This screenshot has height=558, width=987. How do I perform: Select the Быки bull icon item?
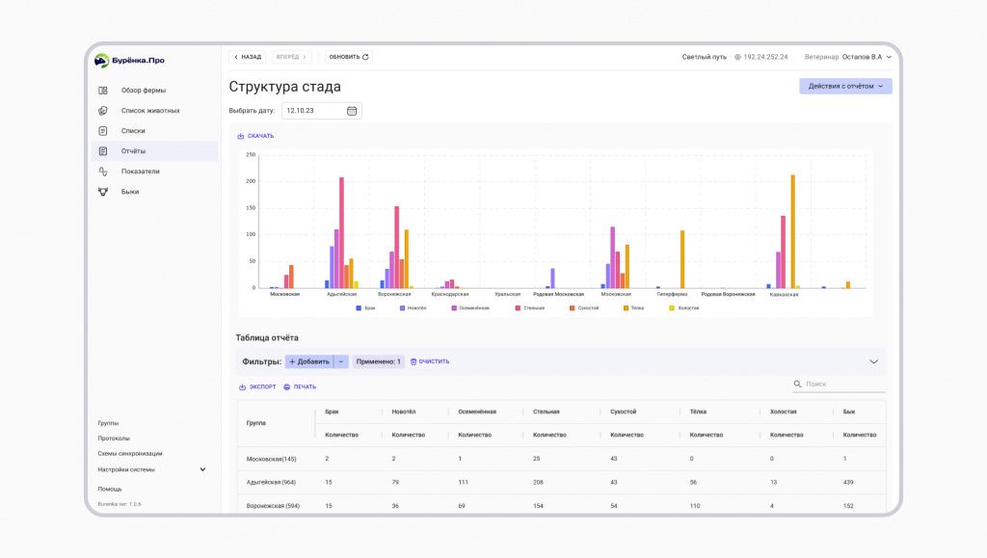103,191
